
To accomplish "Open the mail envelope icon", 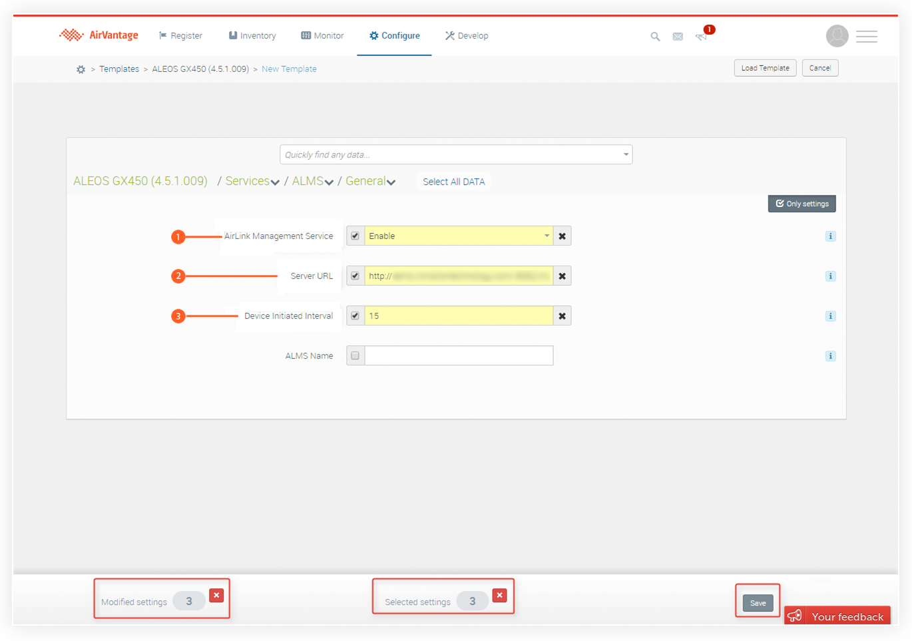I will click(678, 37).
